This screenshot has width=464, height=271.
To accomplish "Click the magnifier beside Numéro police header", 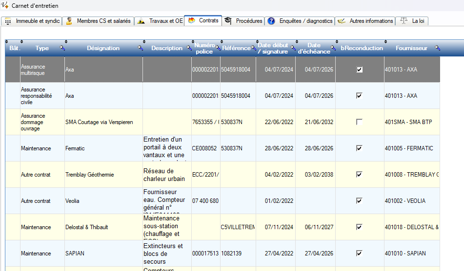I will pos(218,48).
